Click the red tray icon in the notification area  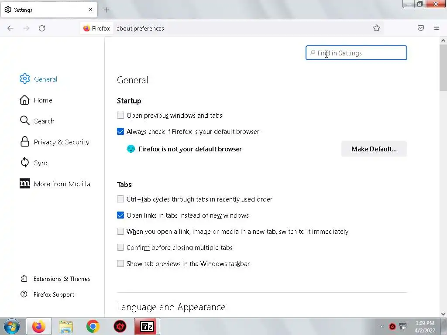click(x=392, y=326)
